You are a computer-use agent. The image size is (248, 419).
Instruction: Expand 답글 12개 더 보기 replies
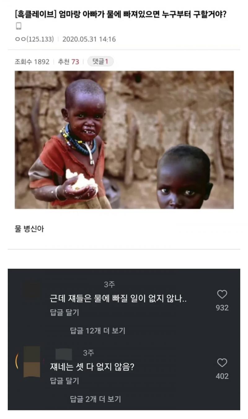pyautogui.click(x=98, y=331)
